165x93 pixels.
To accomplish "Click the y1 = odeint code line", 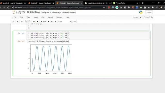I will (50, 33).
